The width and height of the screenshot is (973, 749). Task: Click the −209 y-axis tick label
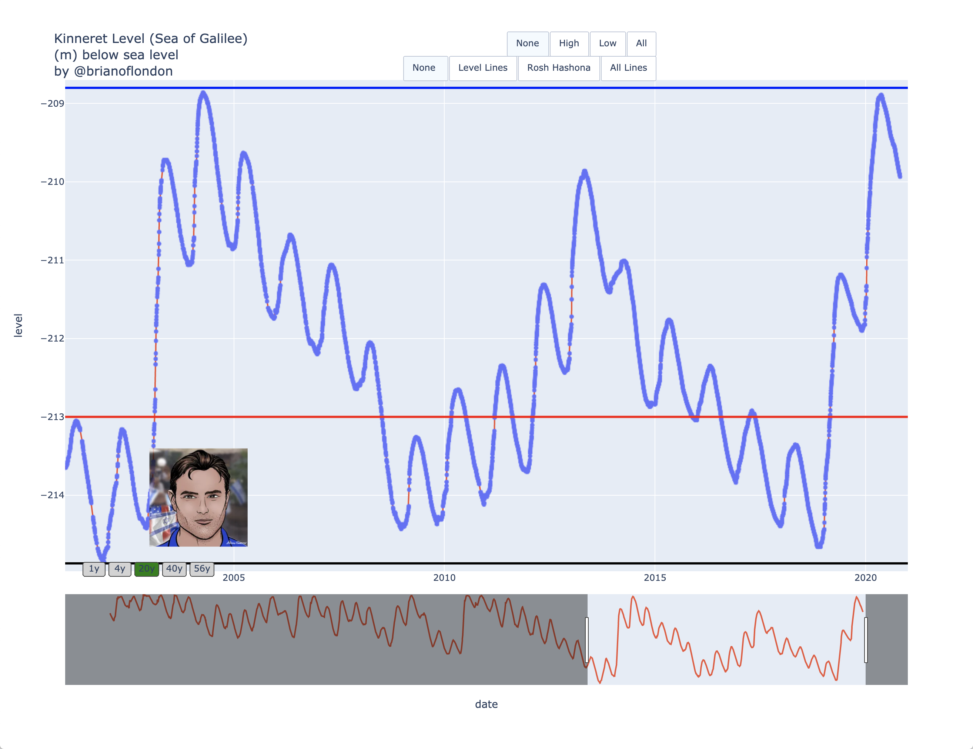click(52, 103)
